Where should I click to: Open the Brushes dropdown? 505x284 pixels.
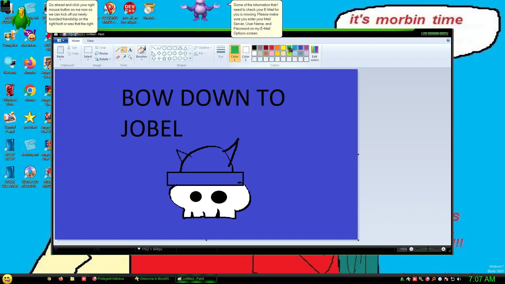pos(142,60)
